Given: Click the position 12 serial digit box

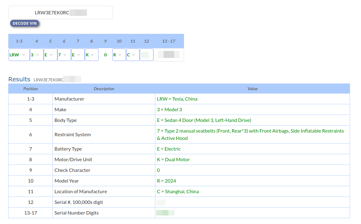Looking at the screenshot, I should (x=146, y=55).
